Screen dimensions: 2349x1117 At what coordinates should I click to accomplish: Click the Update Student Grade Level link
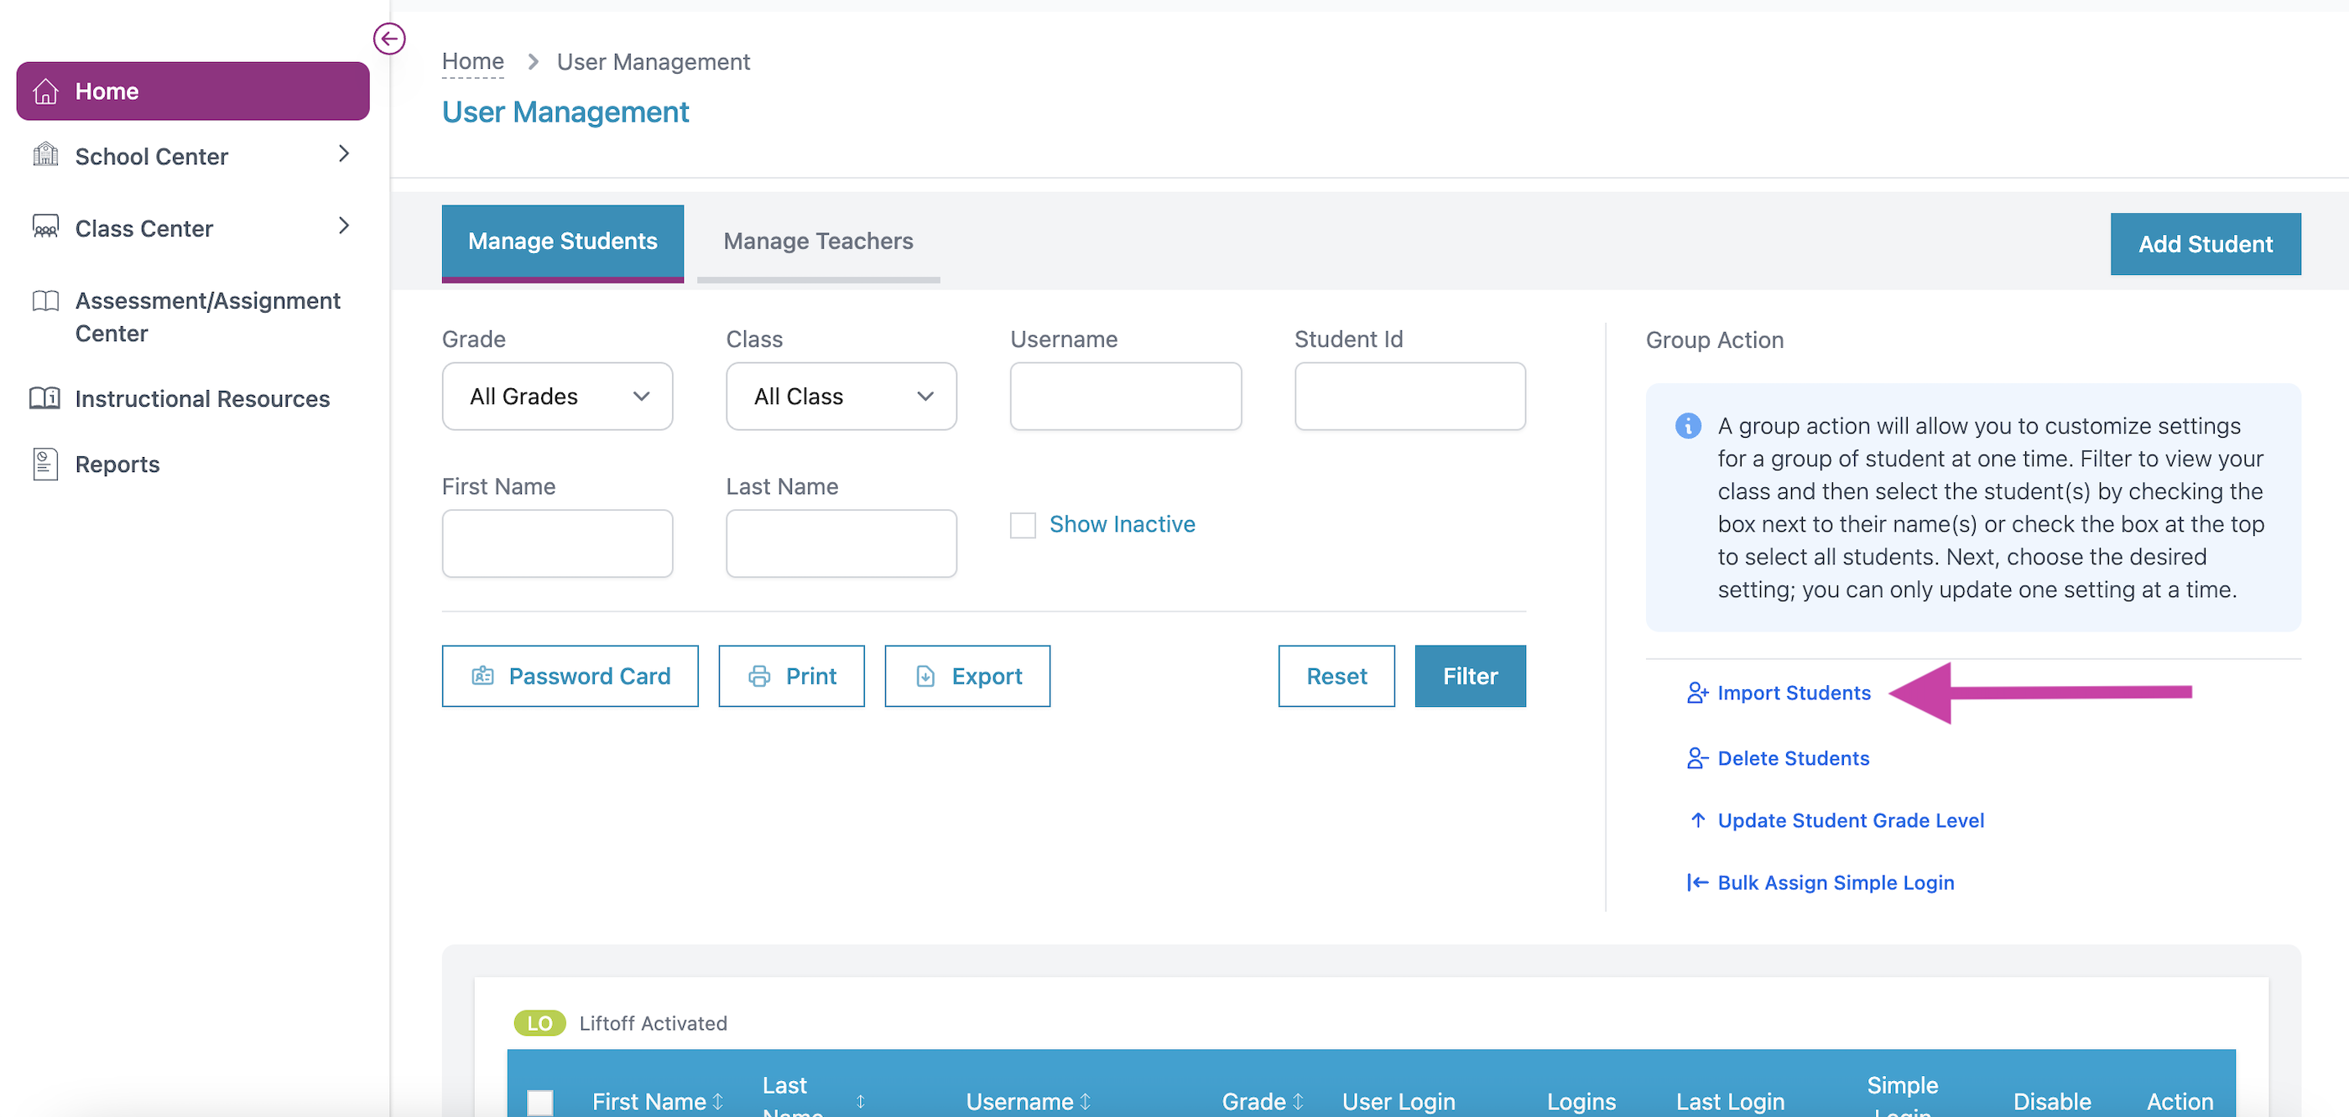pos(1850,821)
